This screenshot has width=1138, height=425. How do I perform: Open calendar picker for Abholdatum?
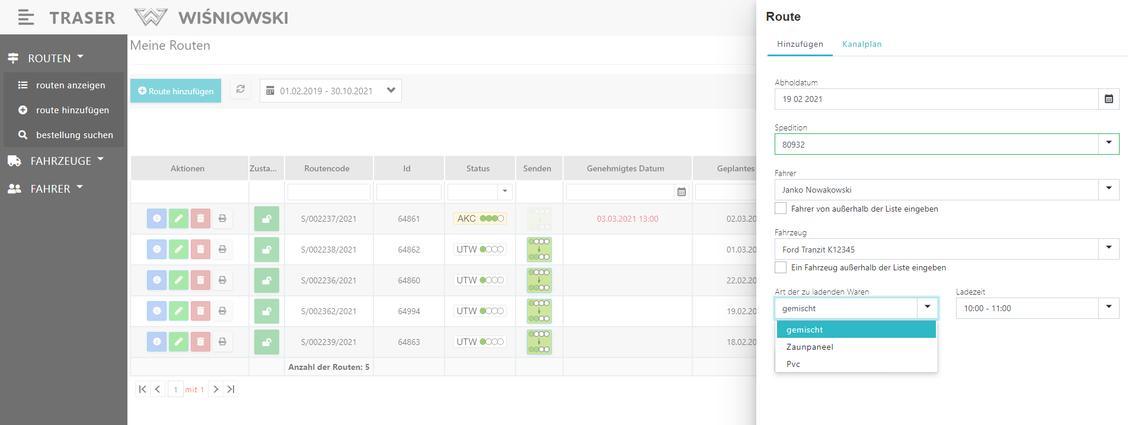(1108, 99)
